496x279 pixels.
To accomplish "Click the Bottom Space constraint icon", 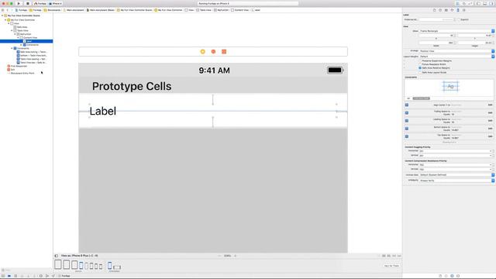I will point(407,129).
